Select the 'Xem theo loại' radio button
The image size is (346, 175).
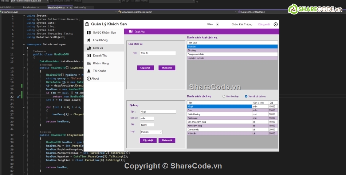[x=224, y=96]
